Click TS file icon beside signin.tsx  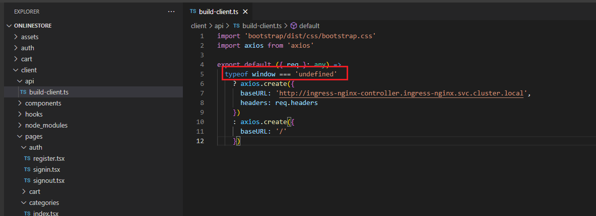27,170
